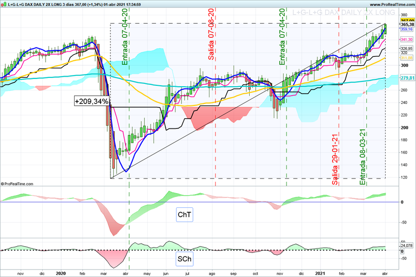Screen dimensions: 416x277
Task: Click the 120 level on the price axis
Action: coord(404,177)
